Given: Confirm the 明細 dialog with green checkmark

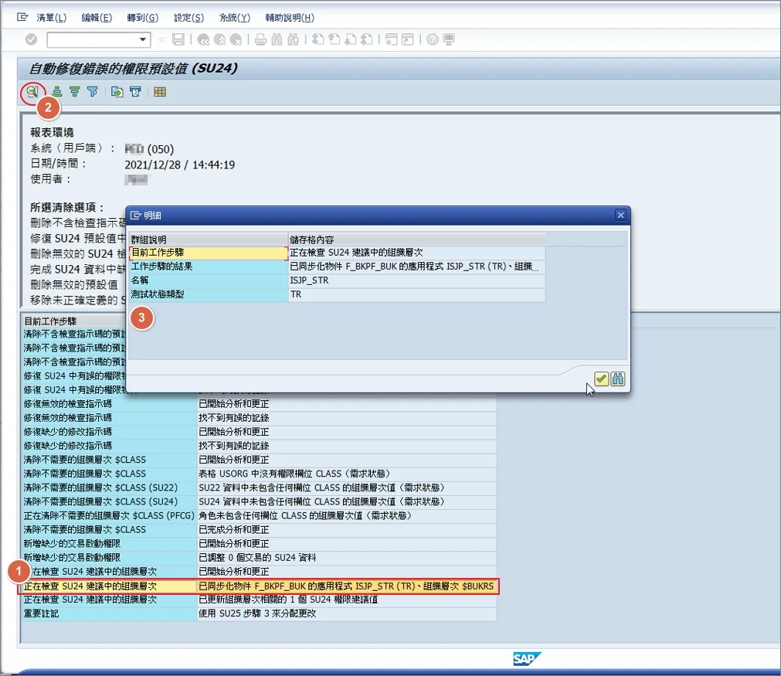Looking at the screenshot, I should (x=601, y=379).
